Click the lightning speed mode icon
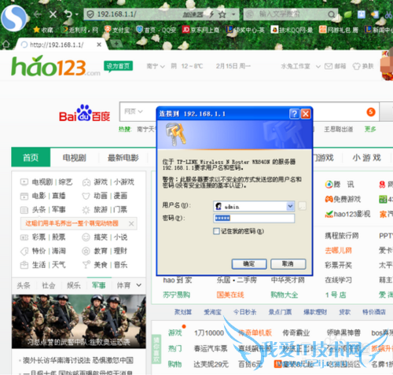The height and width of the screenshot is (375, 393). tap(211, 14)
